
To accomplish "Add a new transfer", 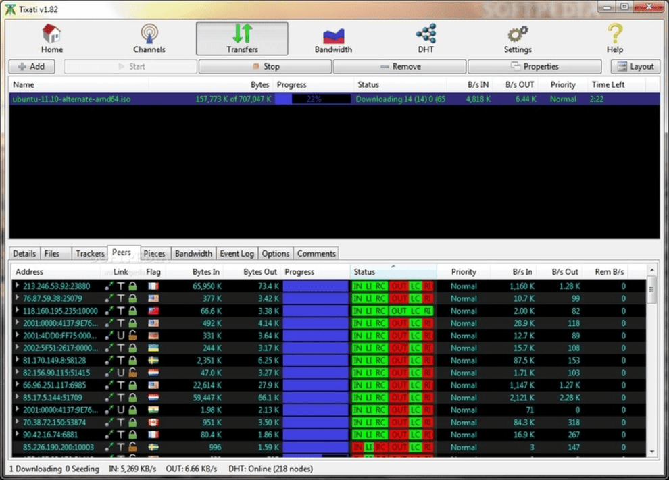I will point(31,66).
